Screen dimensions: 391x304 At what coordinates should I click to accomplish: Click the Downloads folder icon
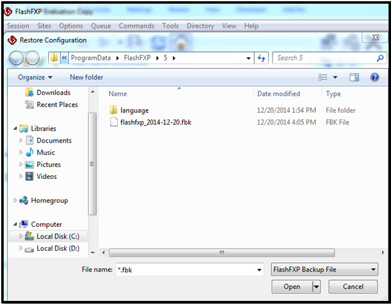[x=29, y=92]
